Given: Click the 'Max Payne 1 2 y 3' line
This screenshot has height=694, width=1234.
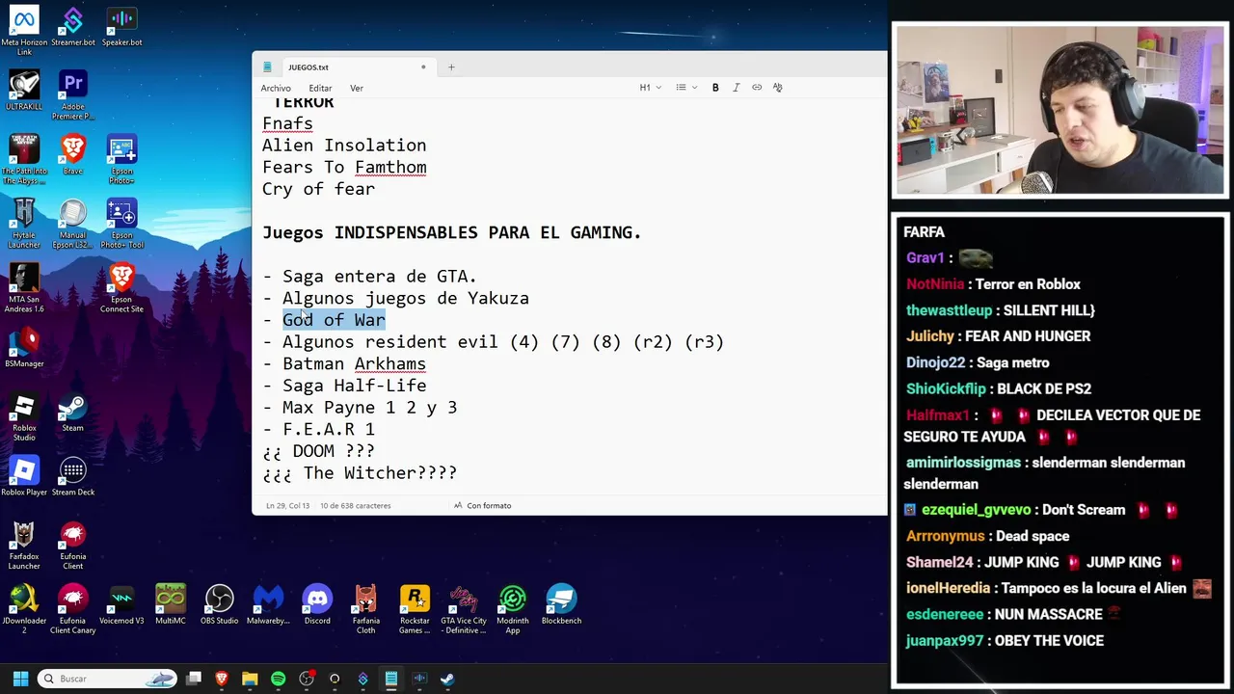Looking at the screenshot, I should pos(369,408).
